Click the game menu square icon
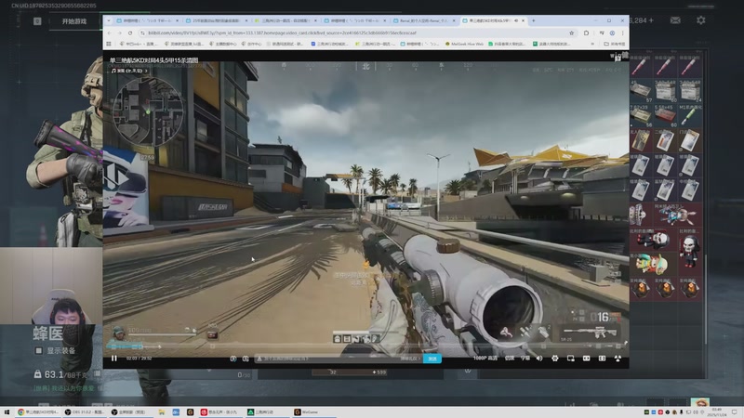The width and height of the screenshot is (744, 418). [x=37, y=21]
